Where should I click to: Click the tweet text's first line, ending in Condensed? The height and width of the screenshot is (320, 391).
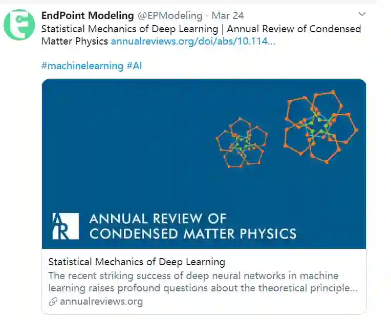point(201,29)
